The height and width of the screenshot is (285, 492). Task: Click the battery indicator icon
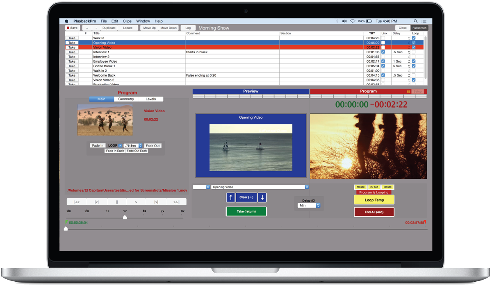coord(369,21)
